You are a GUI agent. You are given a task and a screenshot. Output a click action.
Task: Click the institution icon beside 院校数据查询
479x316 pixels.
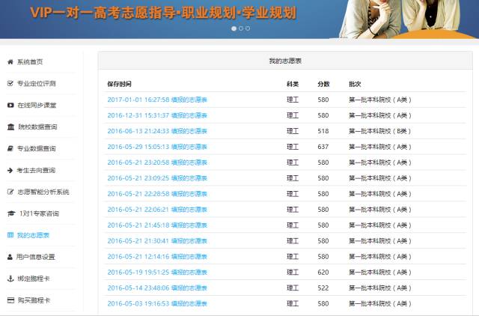pyautogui.click(x=10, y=127)
